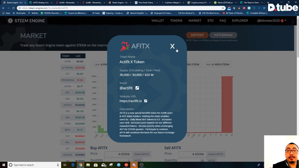Open the https://actifit.io website link

click(x=131, y=101)
